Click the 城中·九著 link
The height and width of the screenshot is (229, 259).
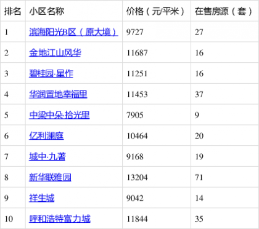tap(47, 156)
